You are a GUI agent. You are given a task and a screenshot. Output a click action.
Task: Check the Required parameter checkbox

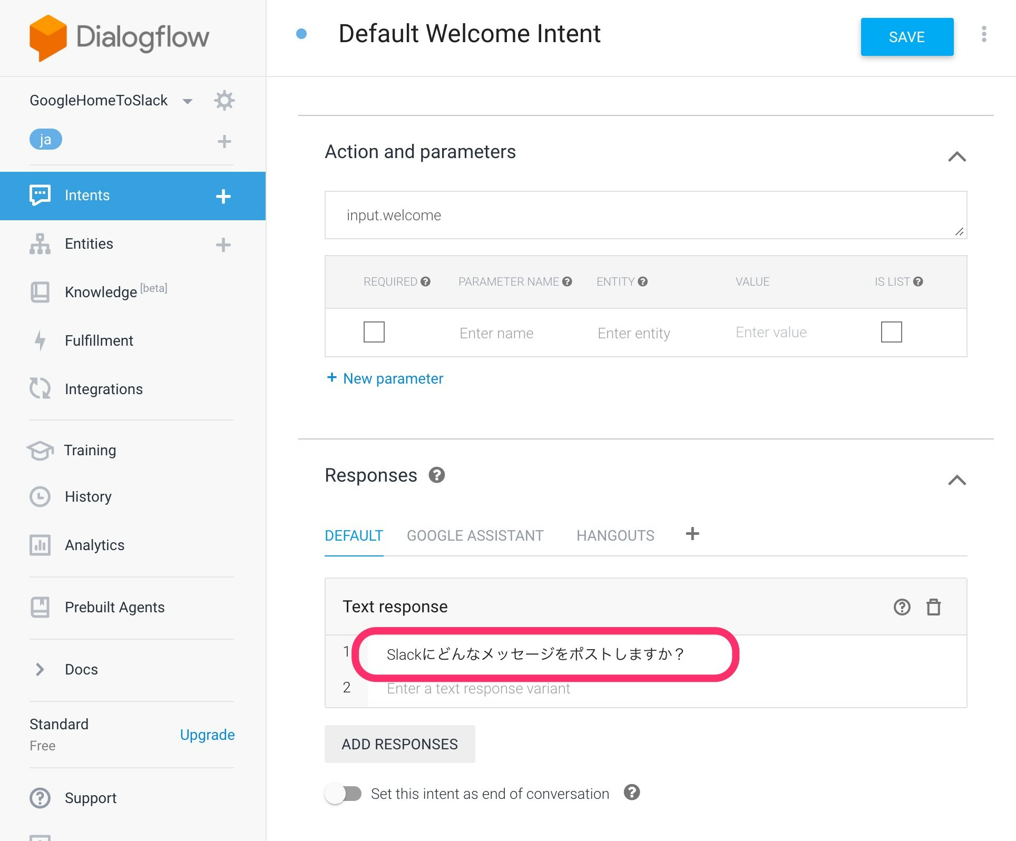[374, 332]
